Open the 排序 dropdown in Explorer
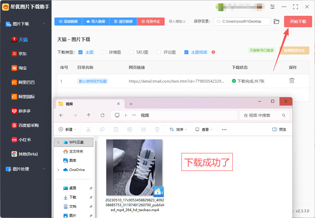This screenshot has width=315, height=218. coord(178,129)
